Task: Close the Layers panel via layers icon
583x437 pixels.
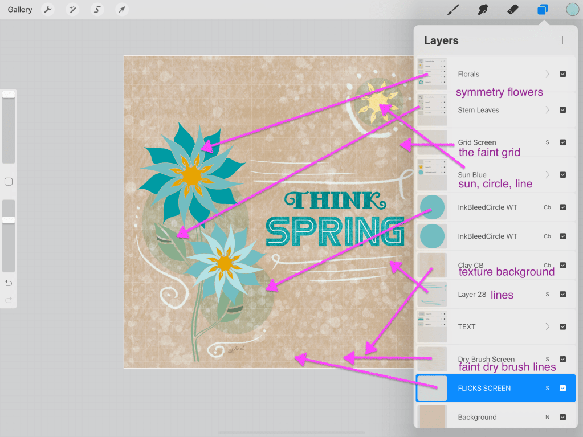Action: point(543,10)
